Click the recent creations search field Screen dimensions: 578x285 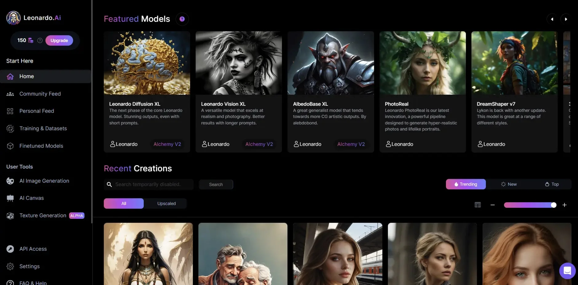(149, 184)
